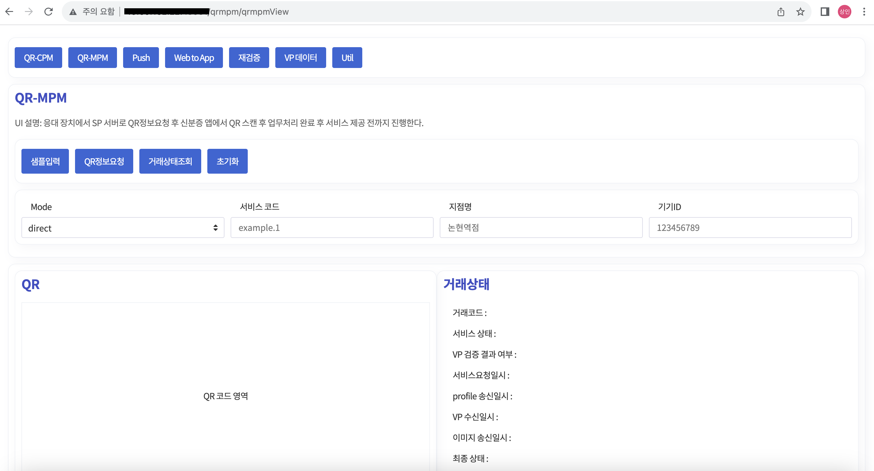
Task: Open the pink profile avatar
Action: point(844,12)
